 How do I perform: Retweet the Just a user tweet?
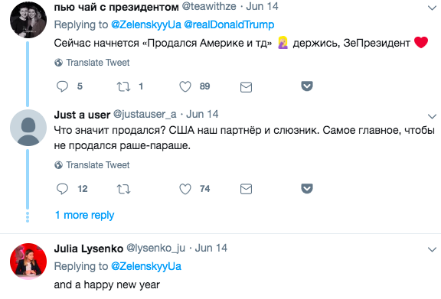click(123, 189)
